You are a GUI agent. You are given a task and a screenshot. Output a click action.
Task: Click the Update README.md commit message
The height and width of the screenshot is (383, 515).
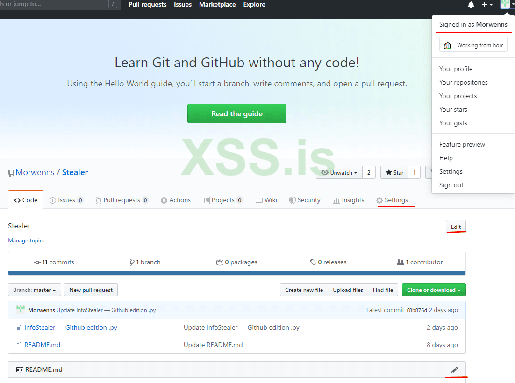click(213, 345)
